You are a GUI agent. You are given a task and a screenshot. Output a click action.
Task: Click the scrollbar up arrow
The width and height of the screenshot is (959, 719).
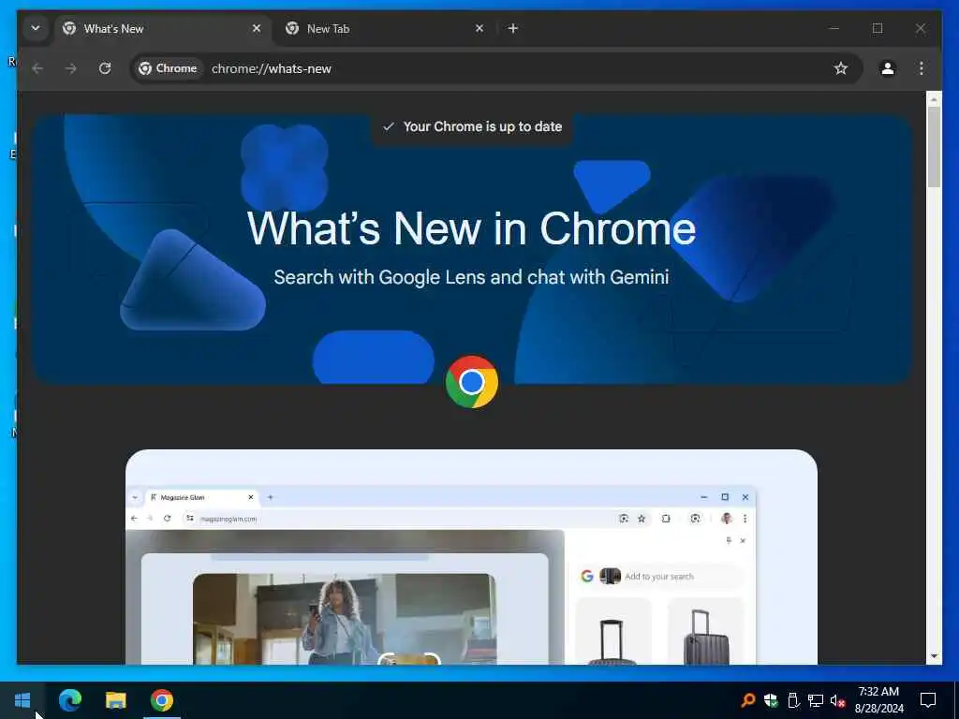click(x=934, y=99)
